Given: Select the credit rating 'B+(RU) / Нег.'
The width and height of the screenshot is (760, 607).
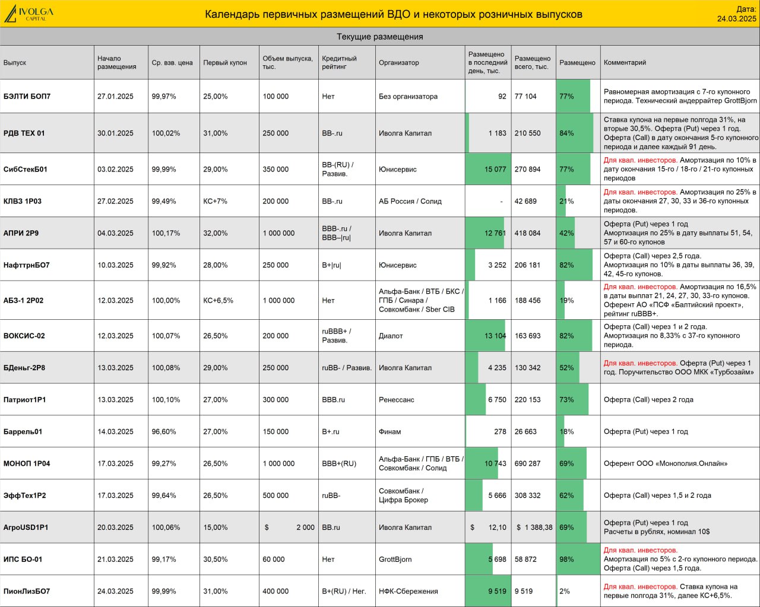Looking at the screenshot, I should [344, 592].
